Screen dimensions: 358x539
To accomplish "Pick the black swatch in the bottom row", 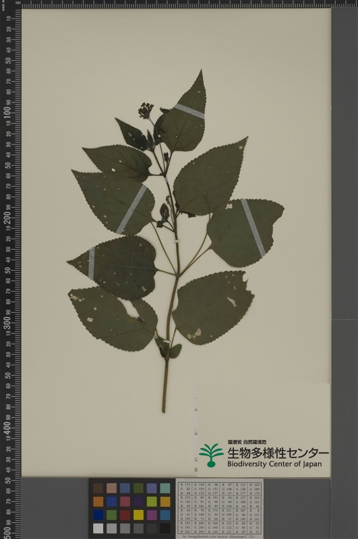I will tap(165, 528).
